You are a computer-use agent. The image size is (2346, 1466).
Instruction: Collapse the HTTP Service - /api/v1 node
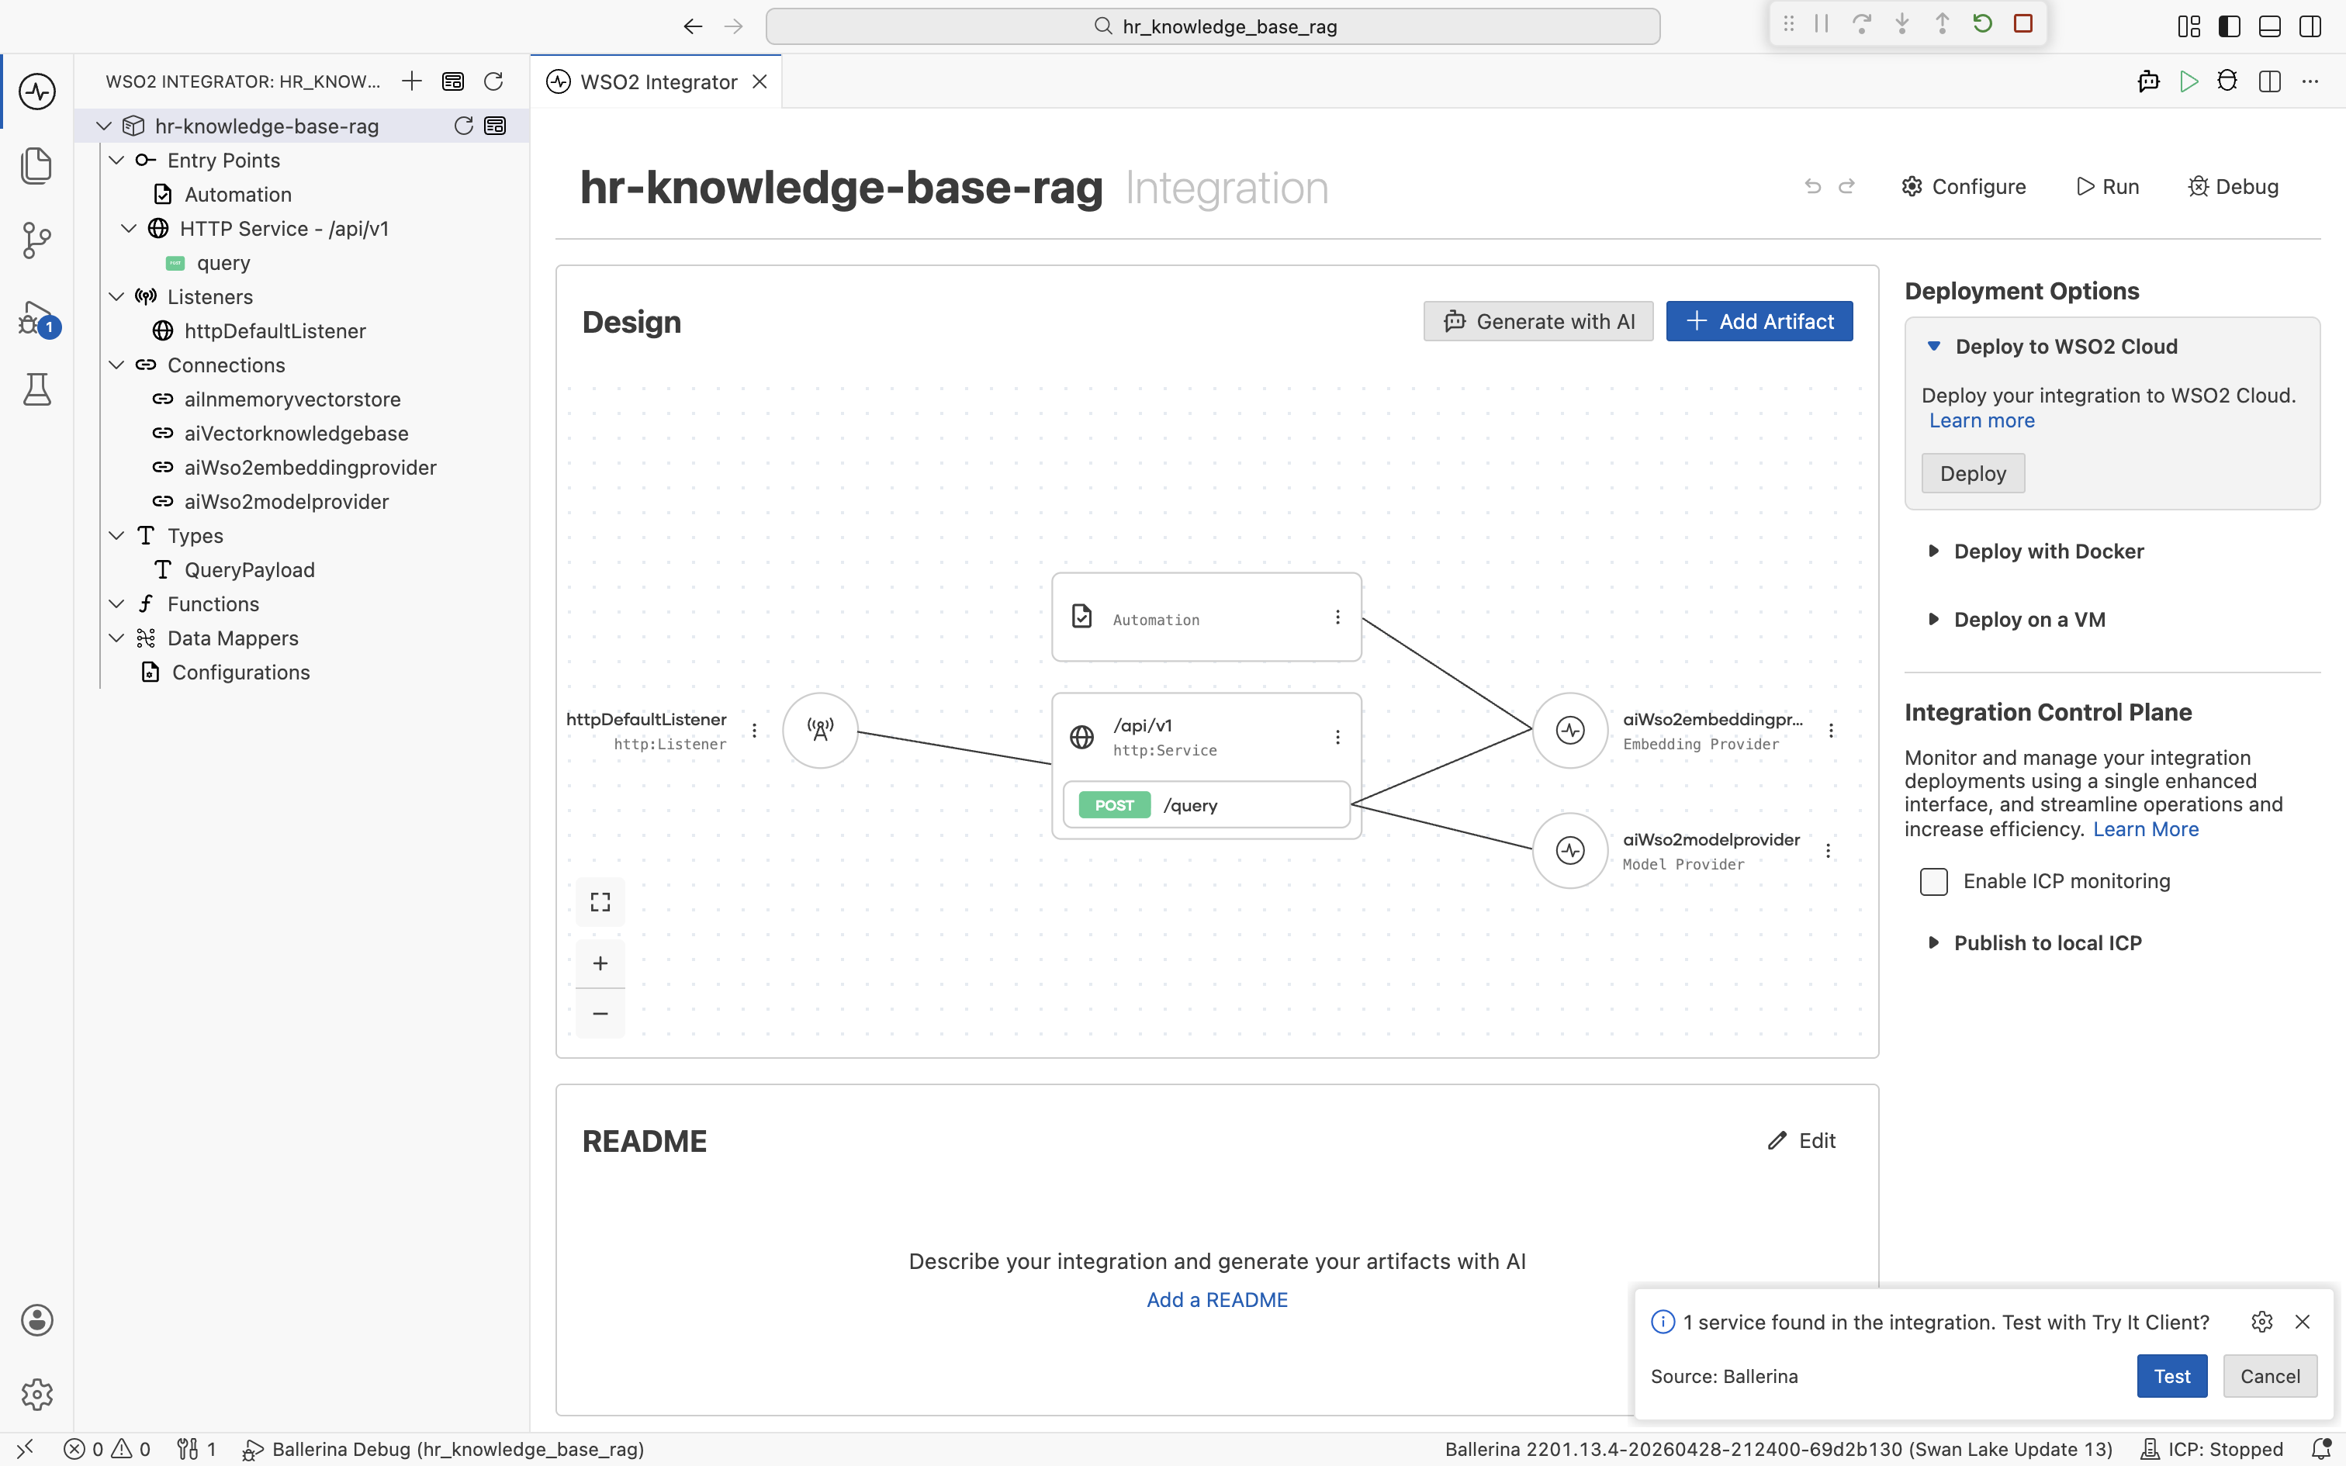tap(129, 229)
